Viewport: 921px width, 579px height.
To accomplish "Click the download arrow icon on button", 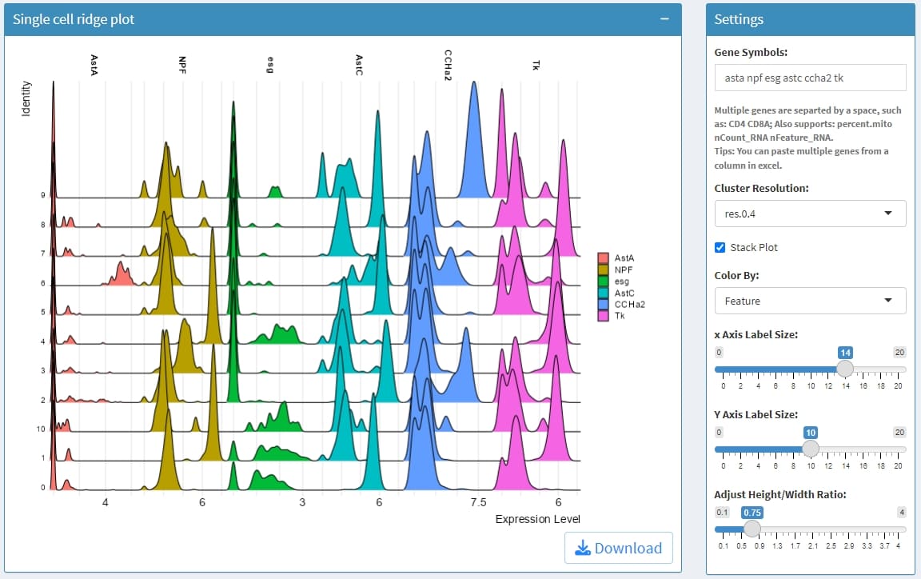I will click(x=583, y=548).
